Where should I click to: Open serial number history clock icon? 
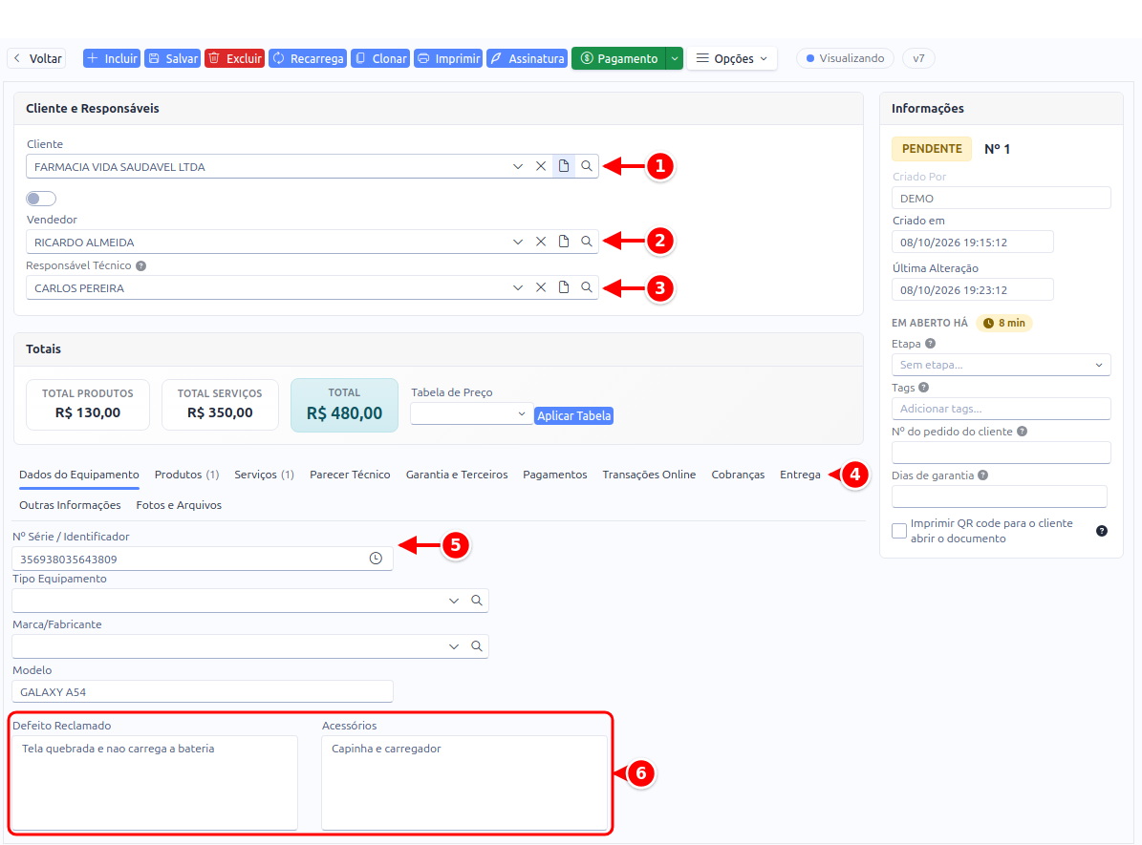click(x=376, y=559)
